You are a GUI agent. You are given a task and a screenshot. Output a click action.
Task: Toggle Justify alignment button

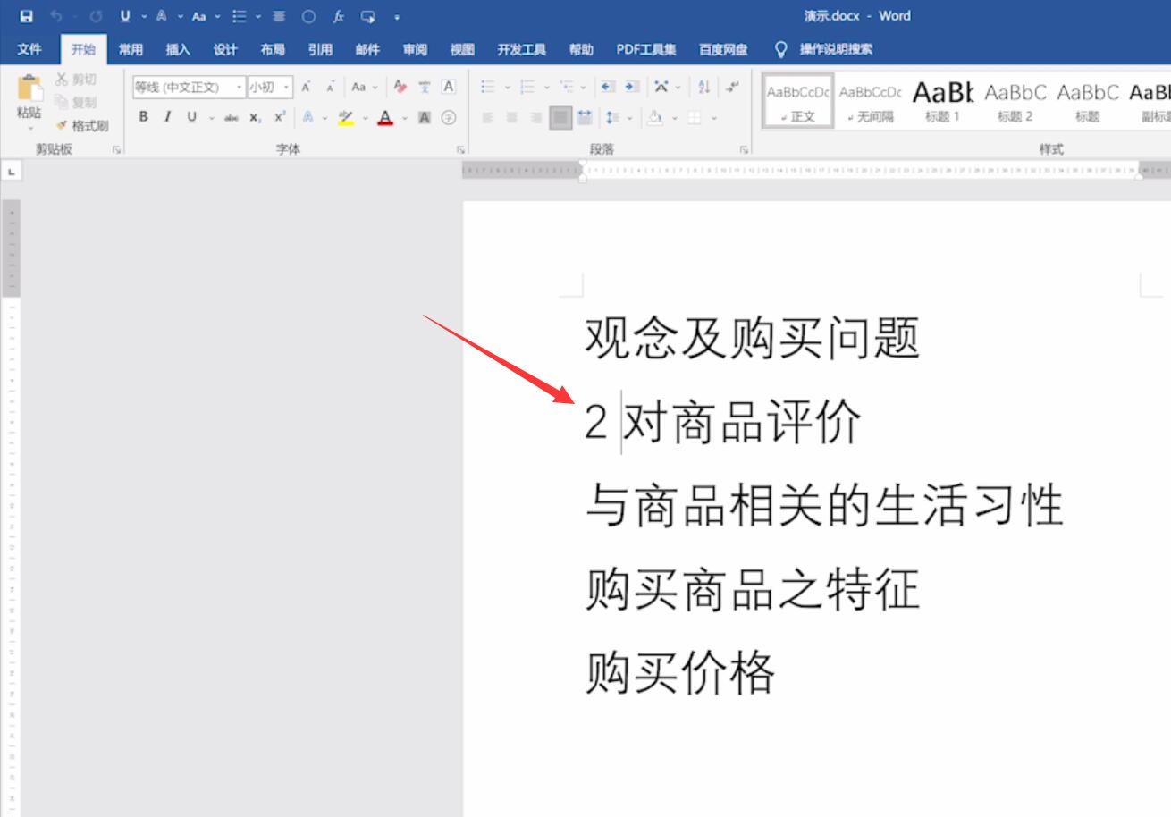pyautogui.click(x=561, y=117)
